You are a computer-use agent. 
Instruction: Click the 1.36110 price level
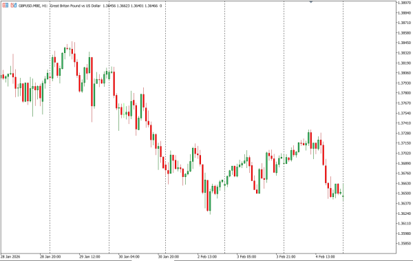405,223
